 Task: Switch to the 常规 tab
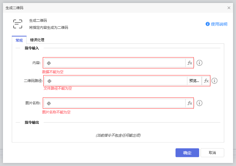pyautogui.click(x=19, y=40)
